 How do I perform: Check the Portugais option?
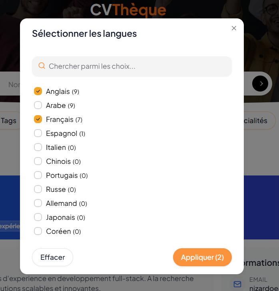tap(38, 175)
